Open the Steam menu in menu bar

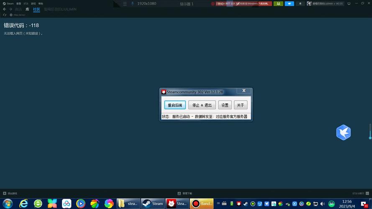(x=8, y=4)
